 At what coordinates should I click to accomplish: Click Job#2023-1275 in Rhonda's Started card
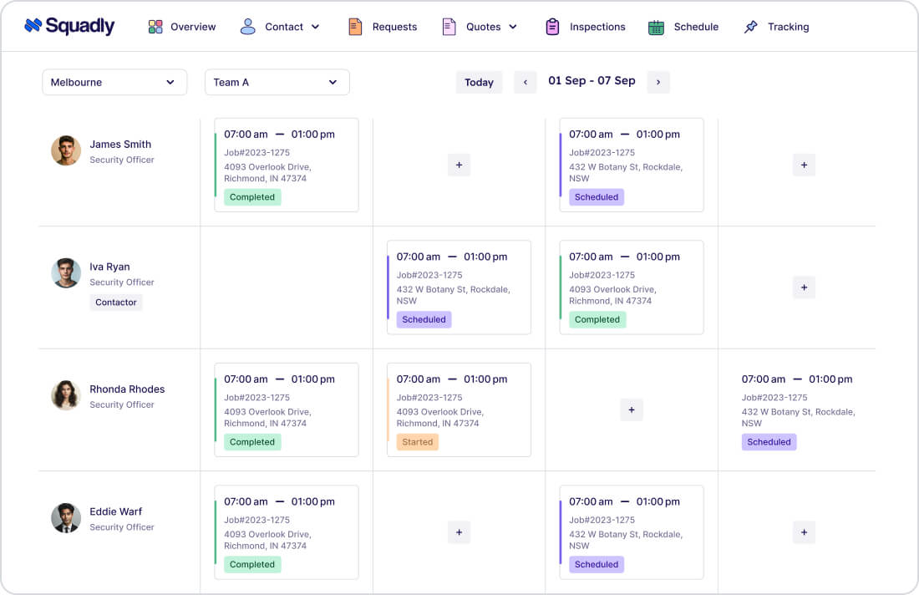[429, 398]
